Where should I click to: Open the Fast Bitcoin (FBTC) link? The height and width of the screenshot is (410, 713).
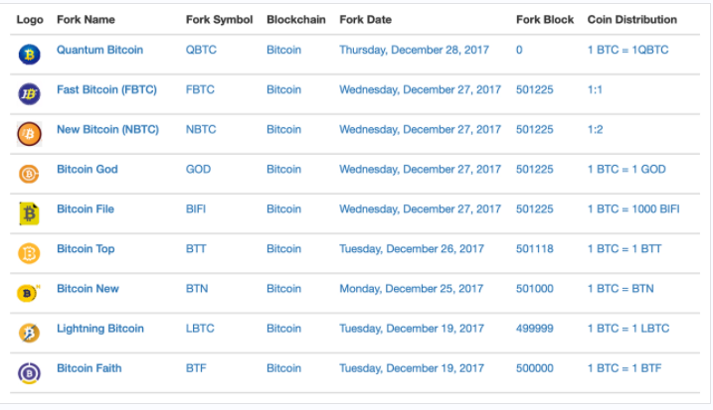pyautogui.click(x=106, y=89)
